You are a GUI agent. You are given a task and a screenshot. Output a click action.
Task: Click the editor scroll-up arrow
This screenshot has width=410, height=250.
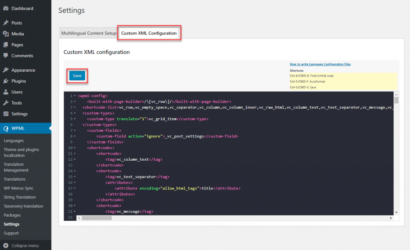coord(396,95)
